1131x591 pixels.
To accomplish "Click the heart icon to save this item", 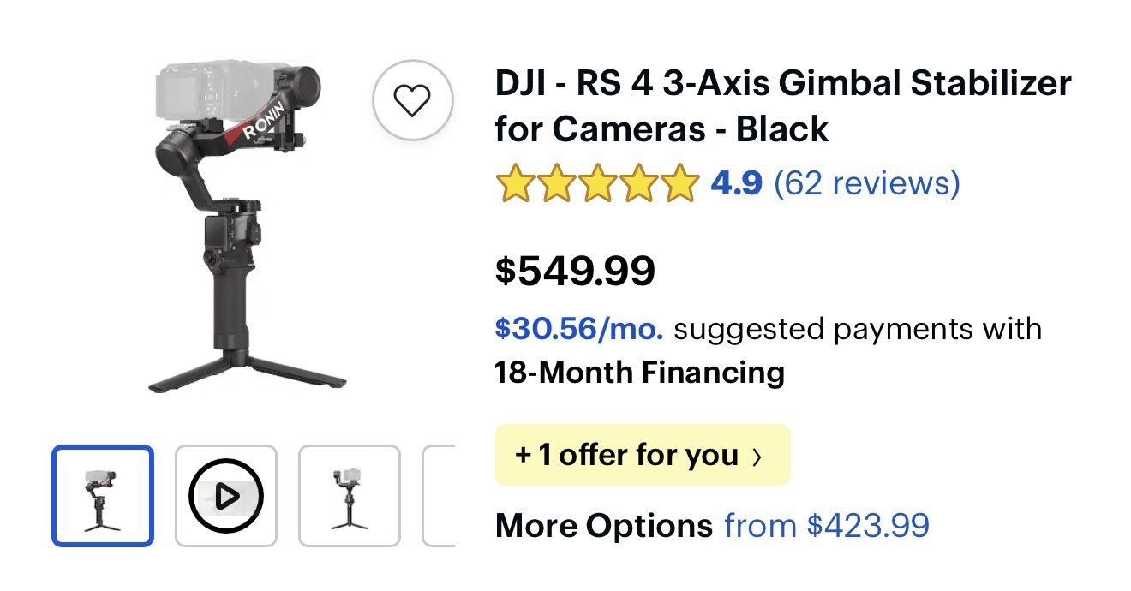I will (x=412, y=99).
